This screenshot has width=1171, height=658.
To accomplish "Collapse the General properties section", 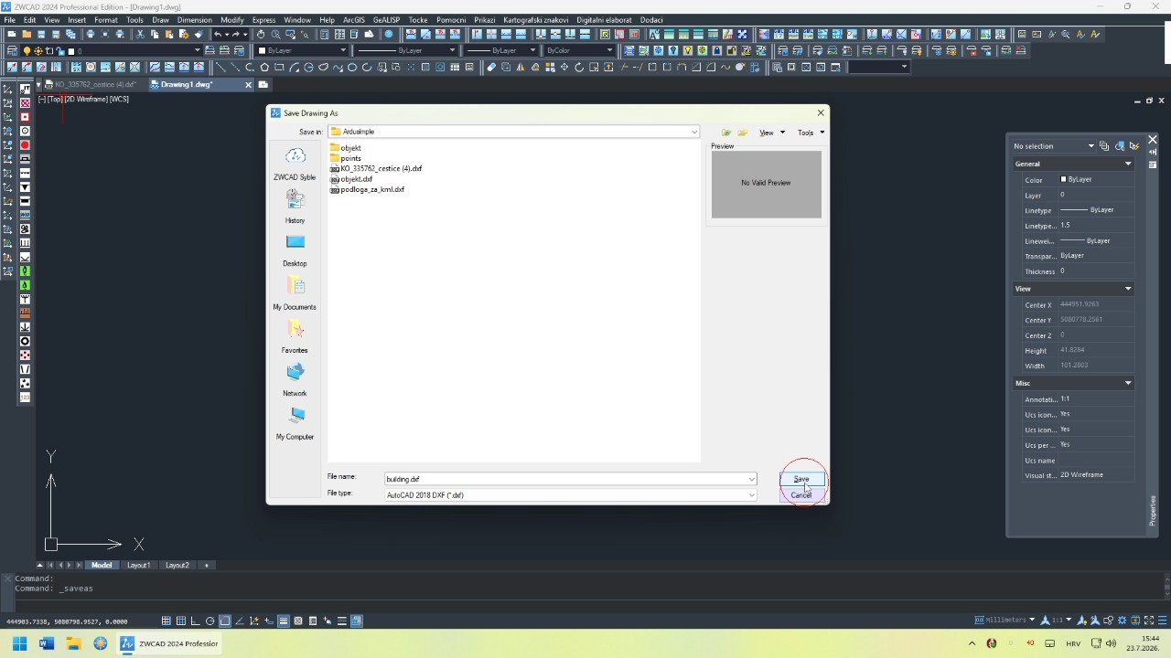I will click(x=1128, y=164).
